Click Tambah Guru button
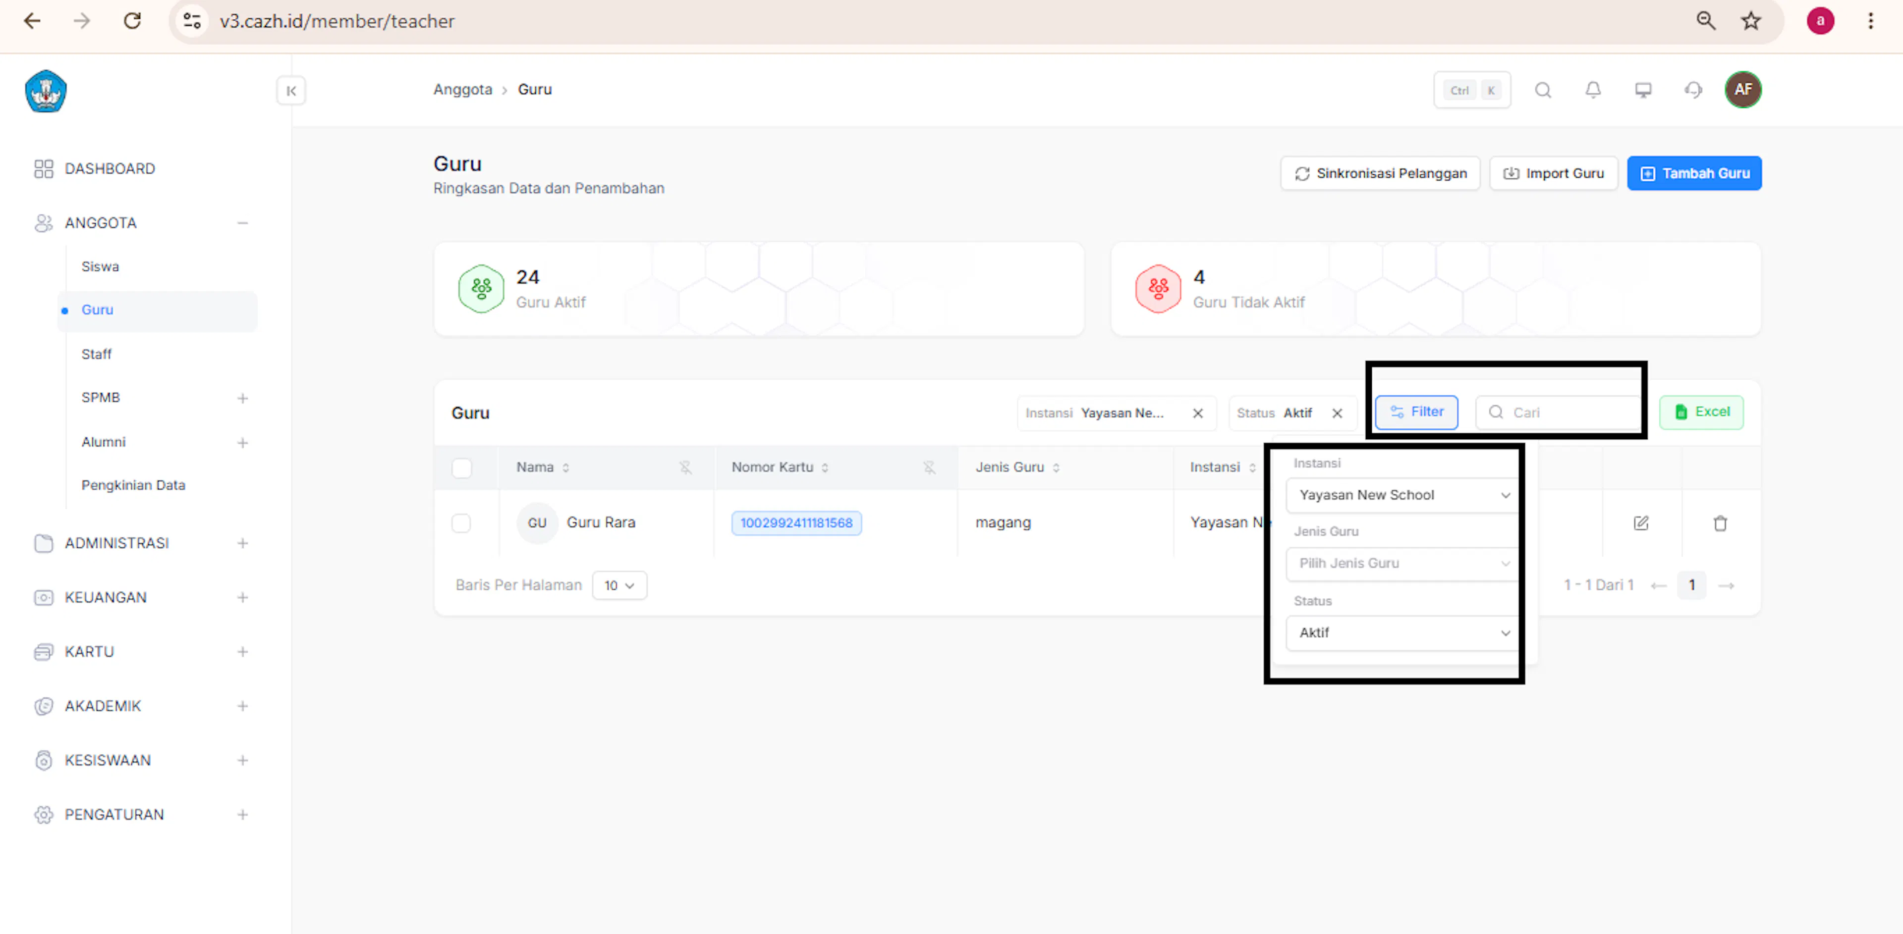1903x934 pixels. point(1694,173)
